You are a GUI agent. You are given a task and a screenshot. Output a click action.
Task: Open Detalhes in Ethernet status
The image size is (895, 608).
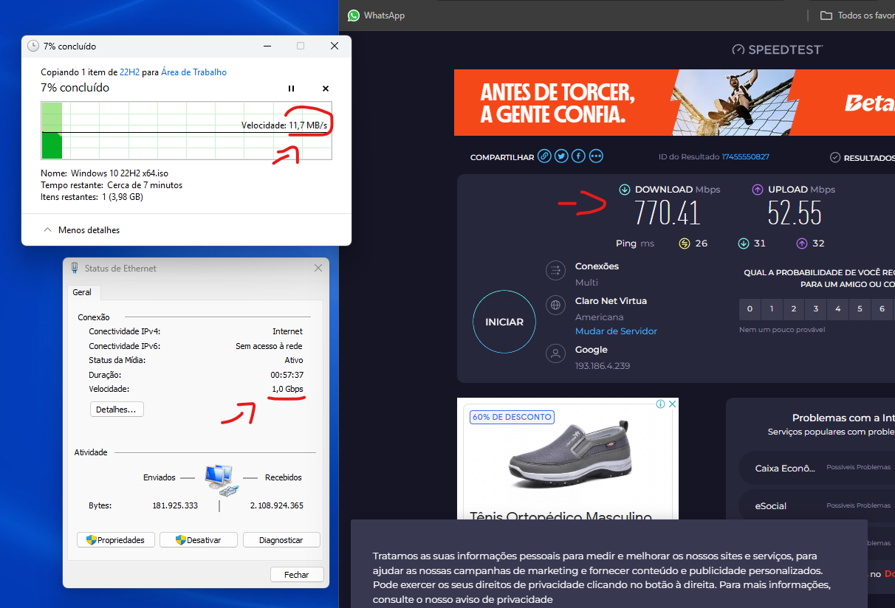[117, 409]
